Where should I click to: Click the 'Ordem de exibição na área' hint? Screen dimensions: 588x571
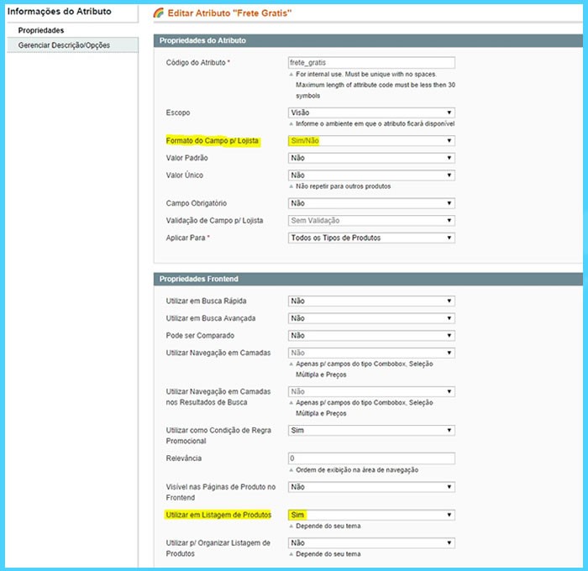357,470
